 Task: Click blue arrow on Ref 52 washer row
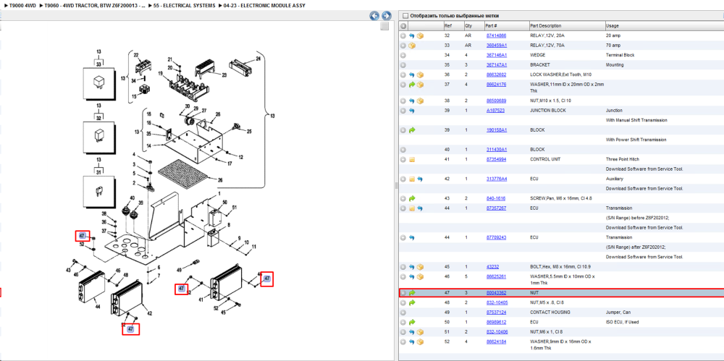click(412, 341)
